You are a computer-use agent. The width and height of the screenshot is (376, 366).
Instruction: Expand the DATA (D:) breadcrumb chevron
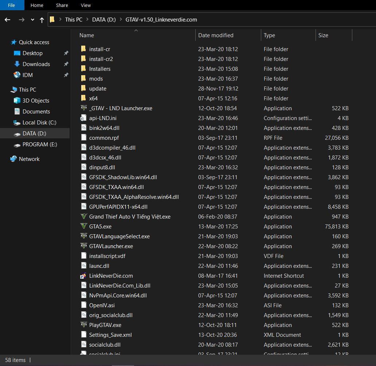[121, 20]
